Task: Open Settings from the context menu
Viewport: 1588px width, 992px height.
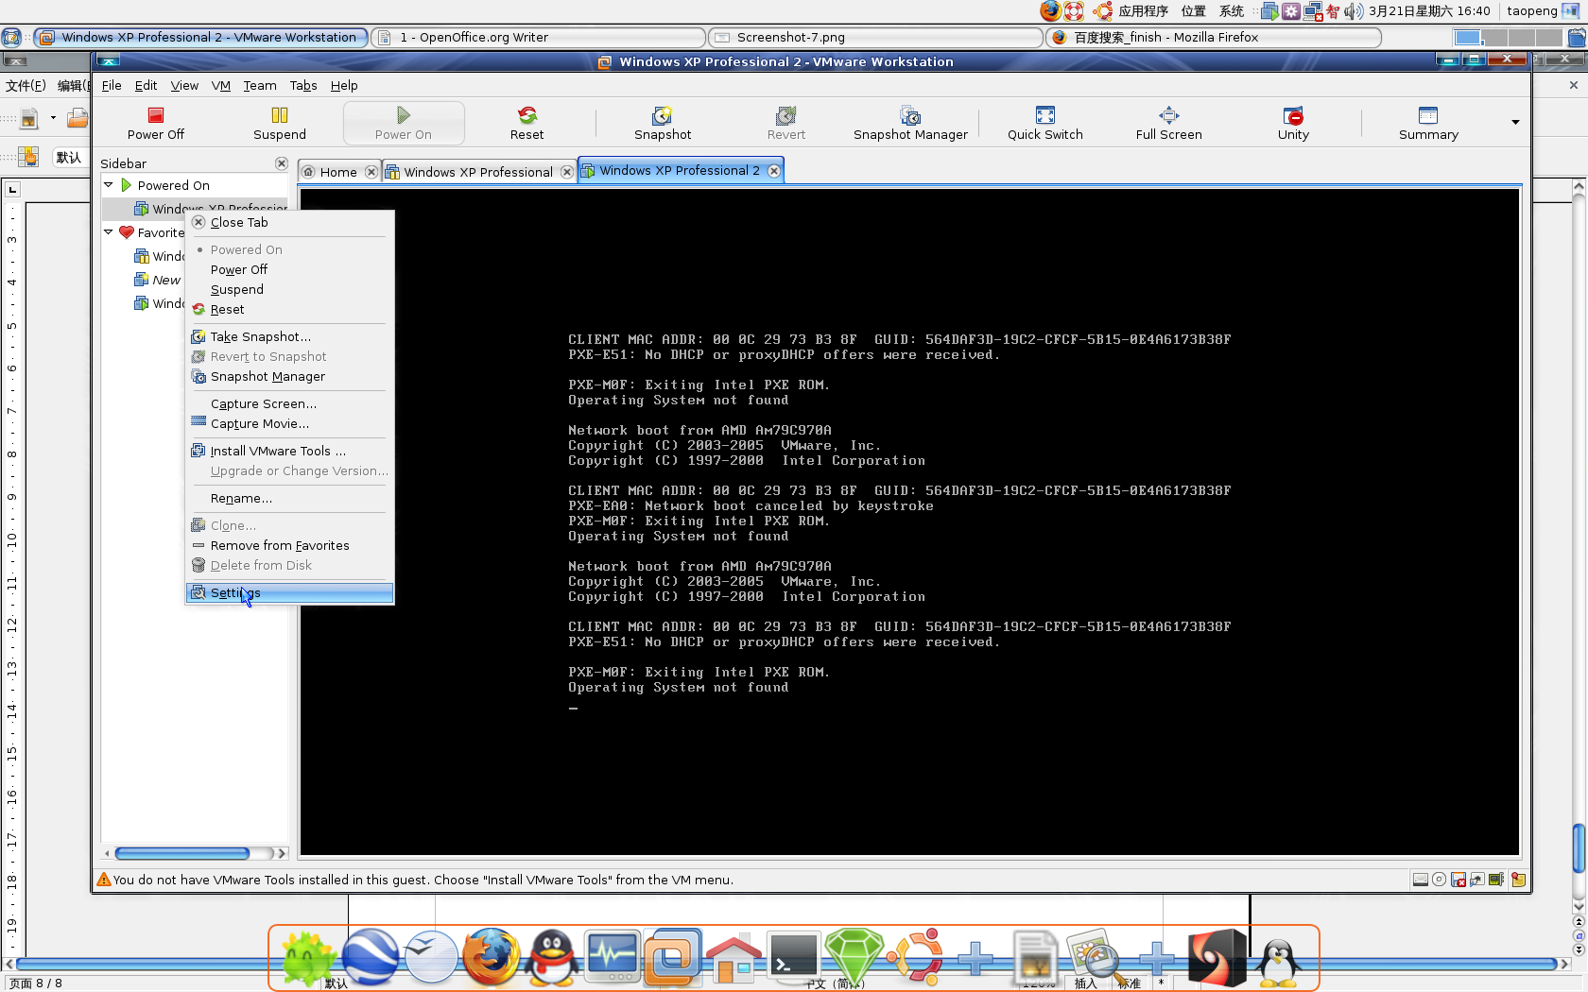Action: (x=289, y=592)
